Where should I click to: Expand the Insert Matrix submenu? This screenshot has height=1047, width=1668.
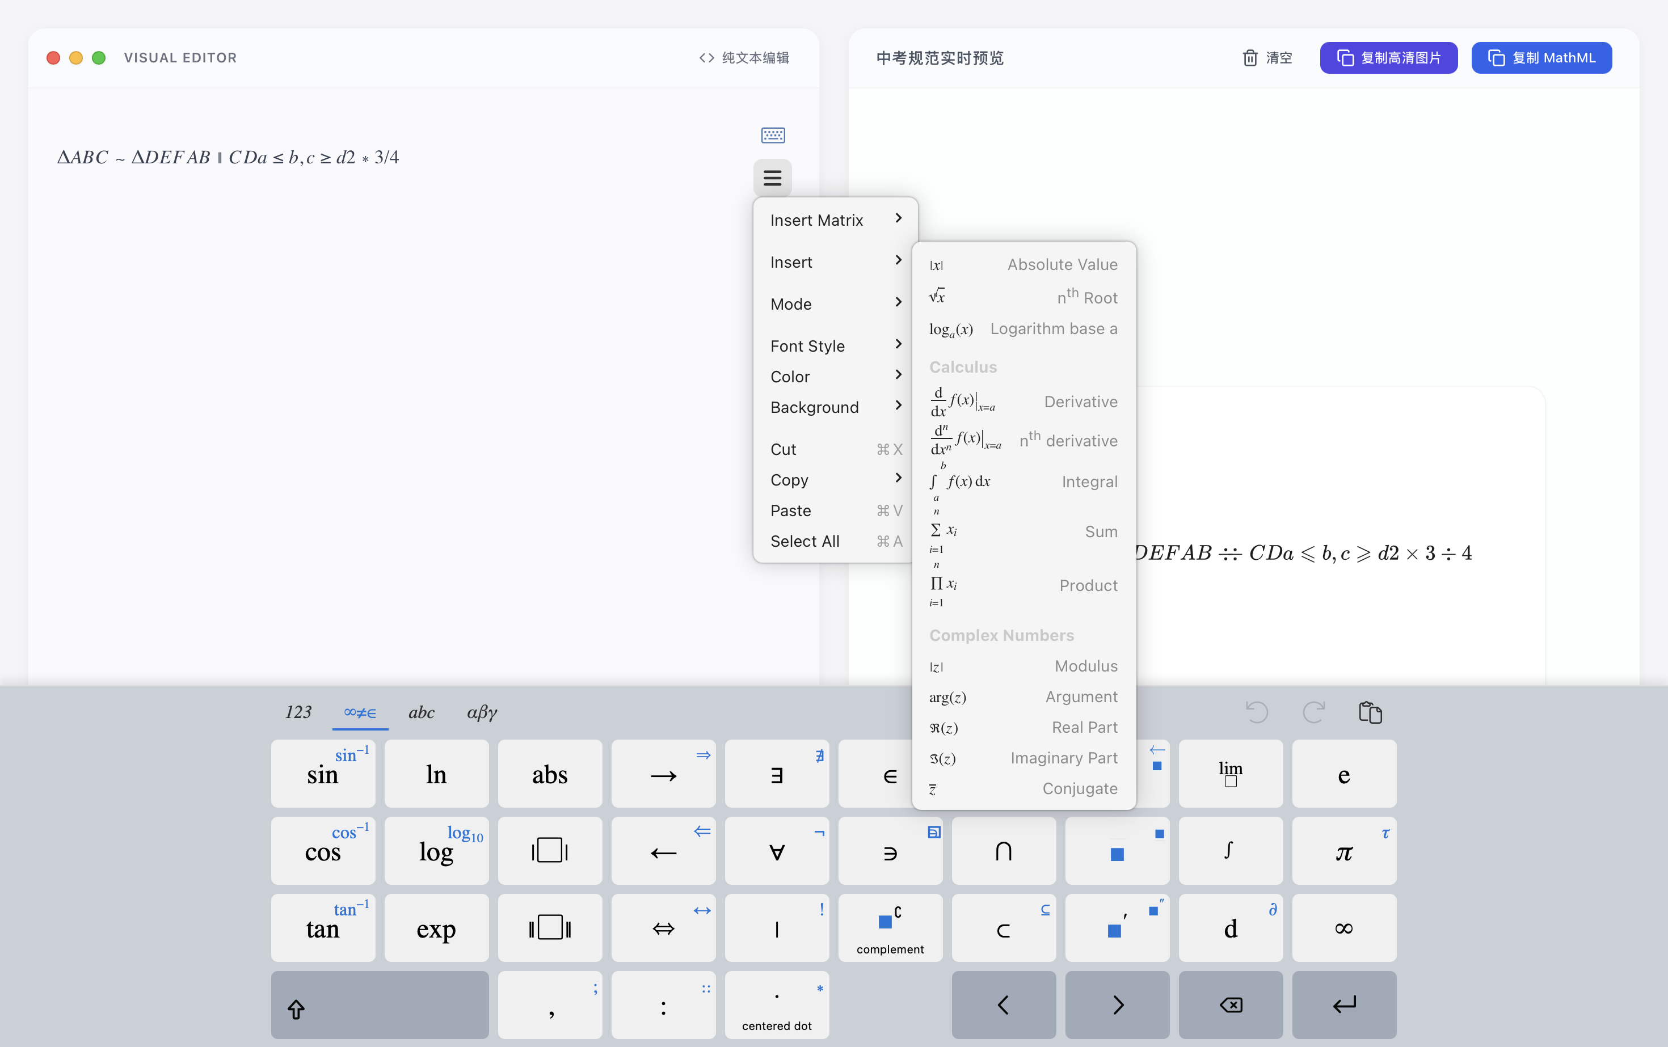(835, 220)
